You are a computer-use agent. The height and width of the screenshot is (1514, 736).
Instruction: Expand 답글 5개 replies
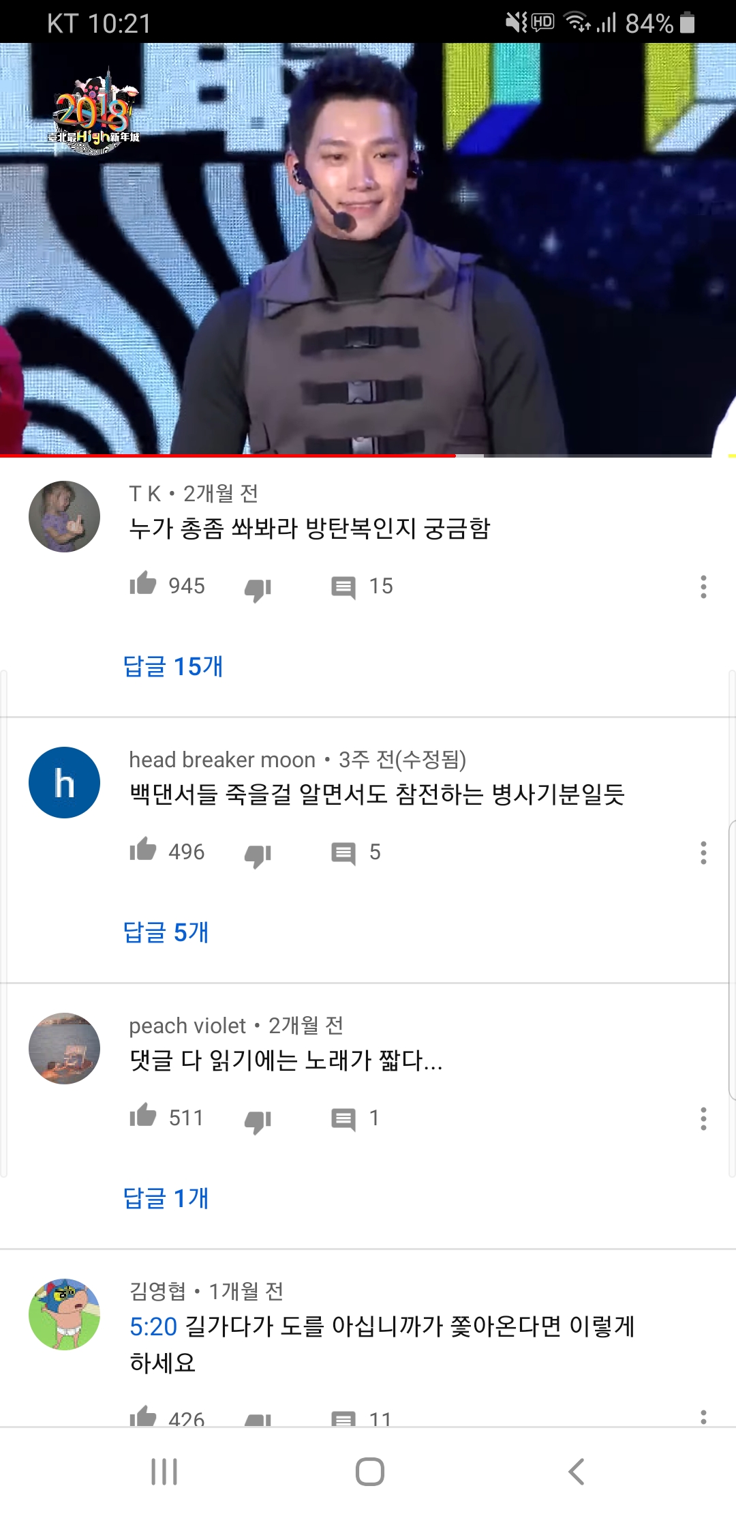click(x=166, y=932)
